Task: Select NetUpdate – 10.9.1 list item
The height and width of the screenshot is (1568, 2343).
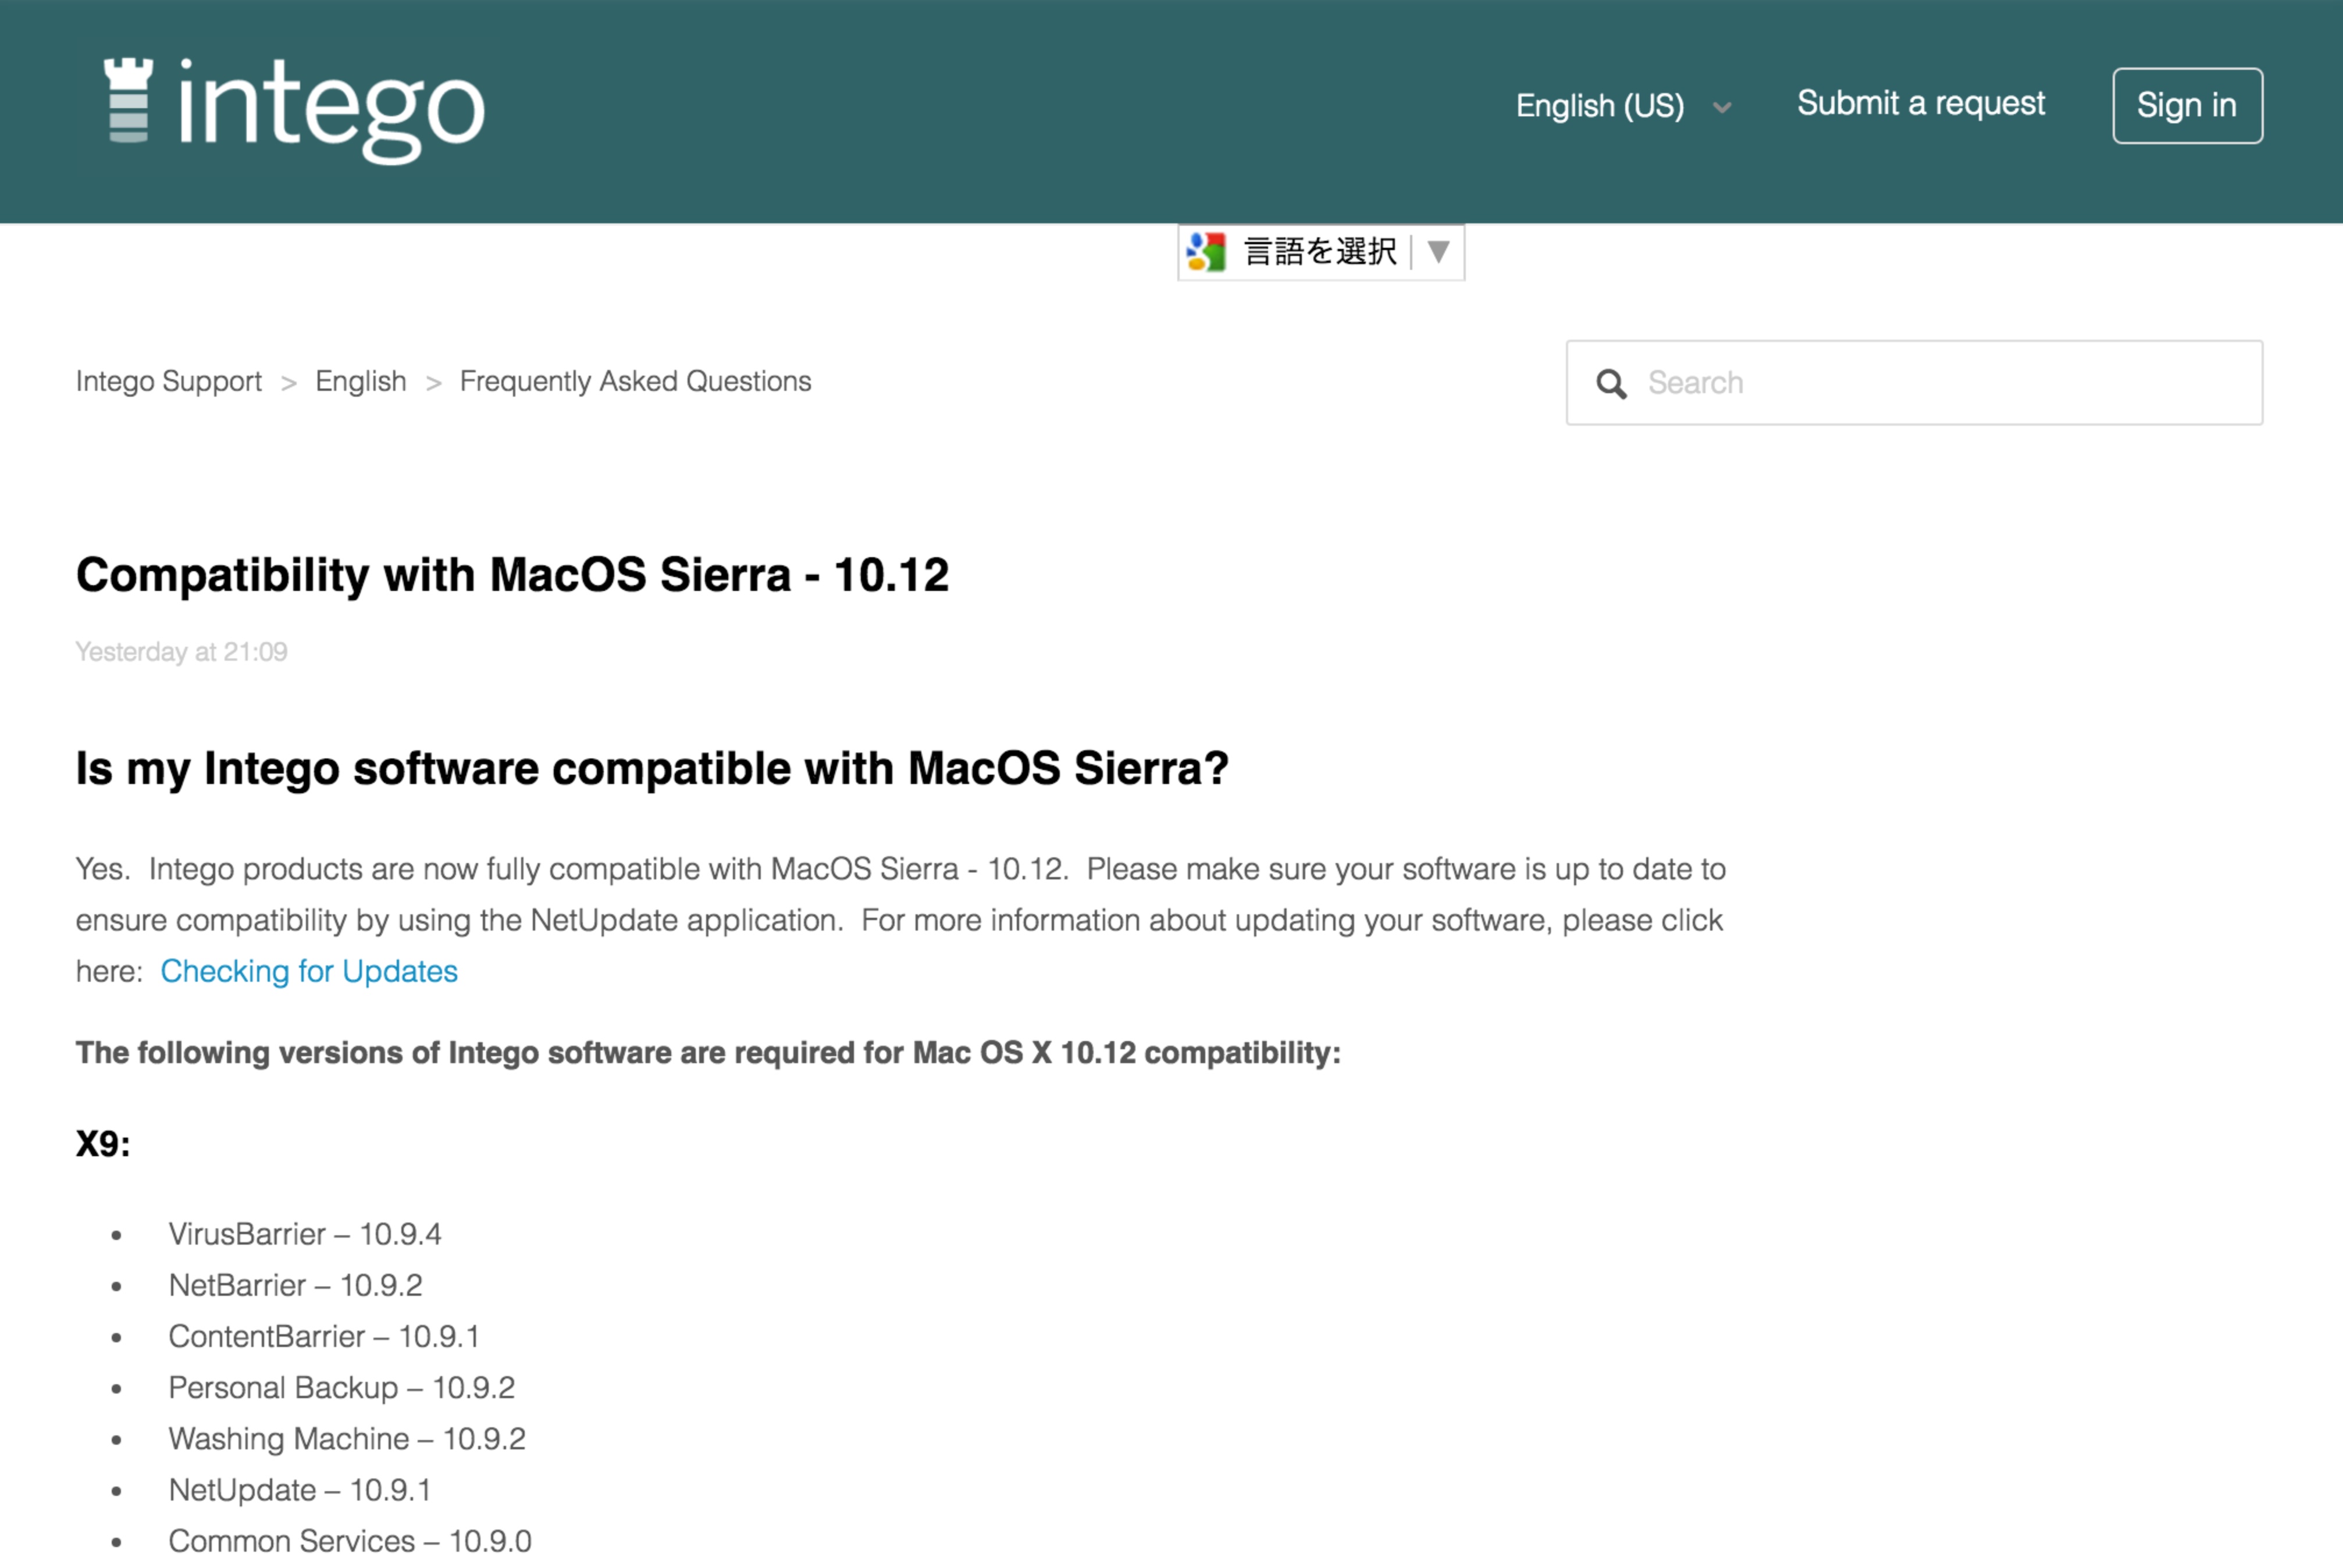Action: click(300, 1490)
